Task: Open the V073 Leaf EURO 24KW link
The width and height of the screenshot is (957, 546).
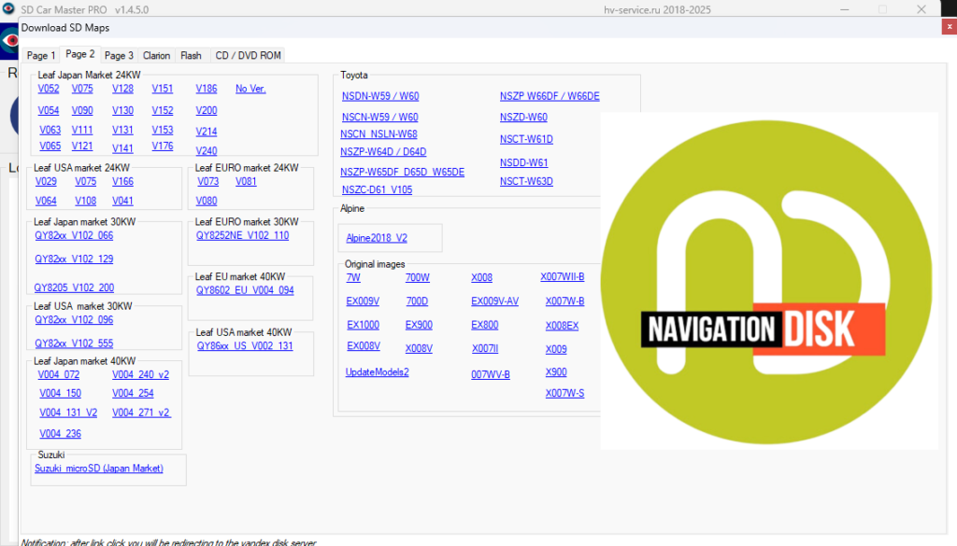Action: [x=208, y=181]
